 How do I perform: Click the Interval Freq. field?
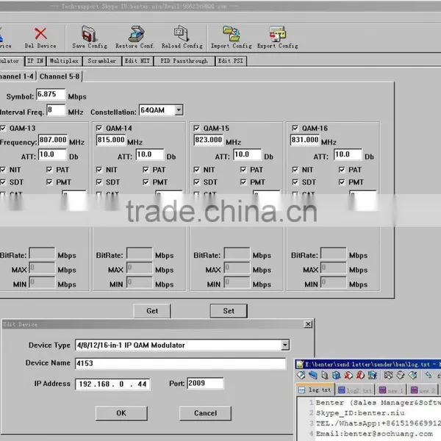56,110
